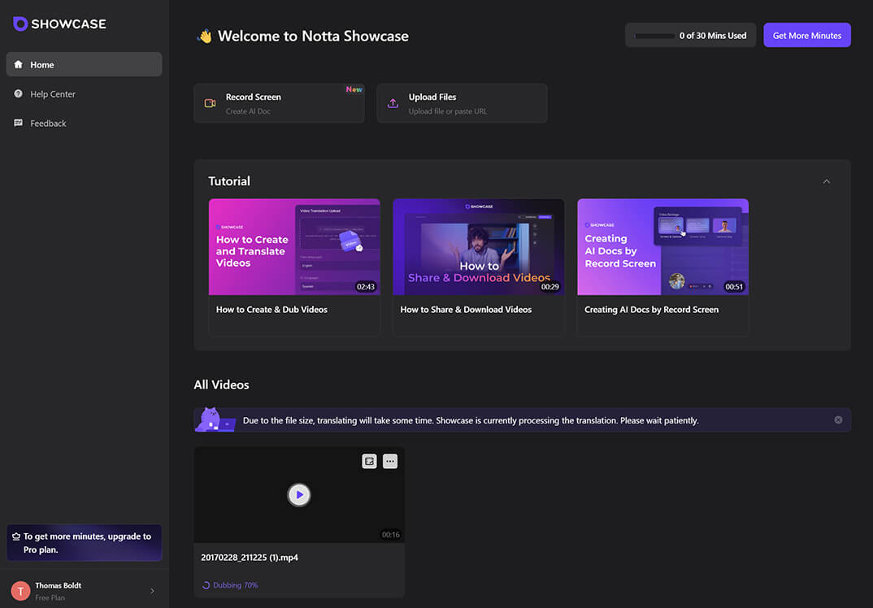Click the Feedback chat icon

point(19,123)
